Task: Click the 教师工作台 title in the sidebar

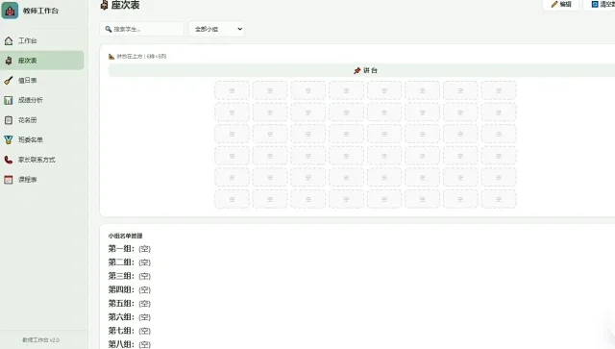Action: pos(40,11)
